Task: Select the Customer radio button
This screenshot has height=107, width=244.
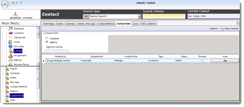Action: (x=47, y=38)
